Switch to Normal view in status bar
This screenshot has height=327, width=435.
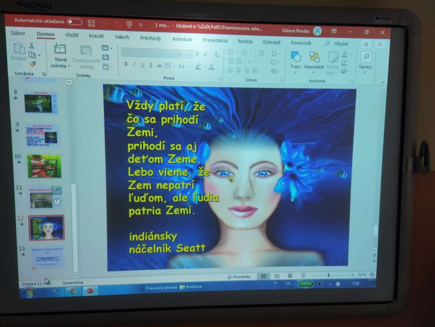(x=264, y=276)
